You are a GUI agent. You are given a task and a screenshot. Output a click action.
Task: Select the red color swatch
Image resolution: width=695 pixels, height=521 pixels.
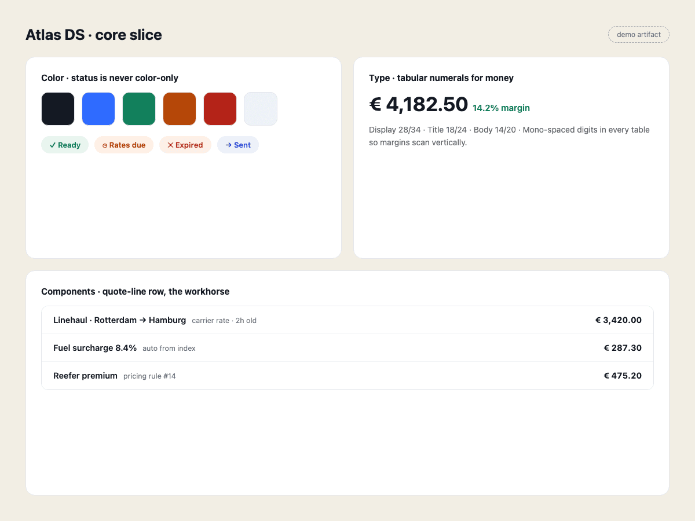[220, 109]
